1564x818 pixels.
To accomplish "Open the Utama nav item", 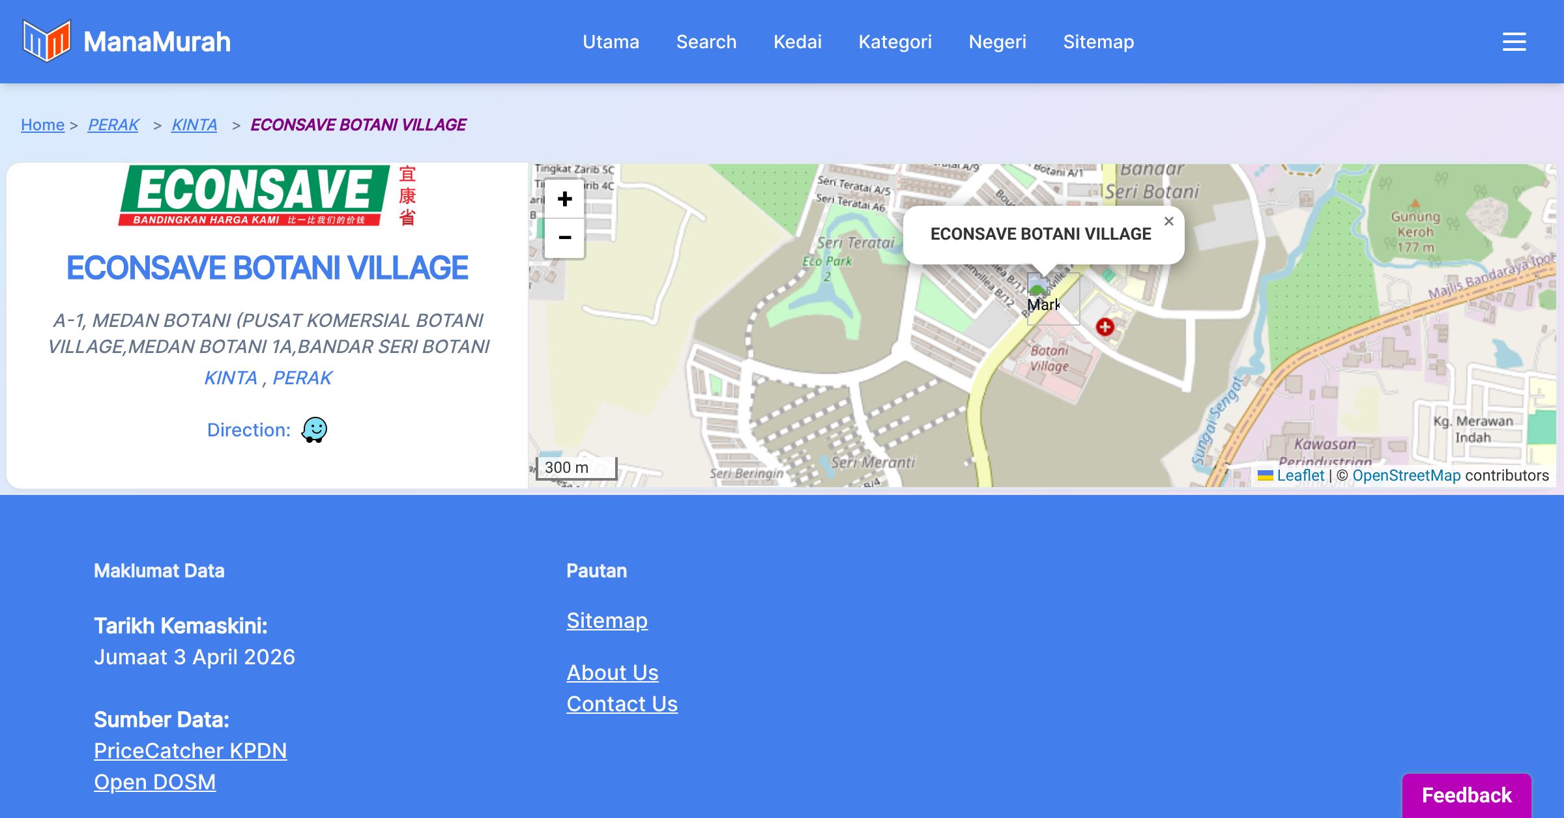I will [611, 42].
